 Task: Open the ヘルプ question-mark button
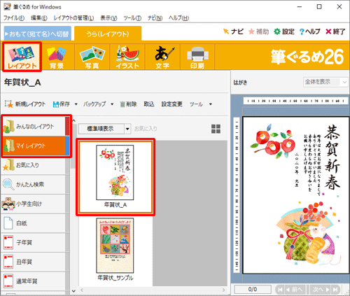click(310, 31)
